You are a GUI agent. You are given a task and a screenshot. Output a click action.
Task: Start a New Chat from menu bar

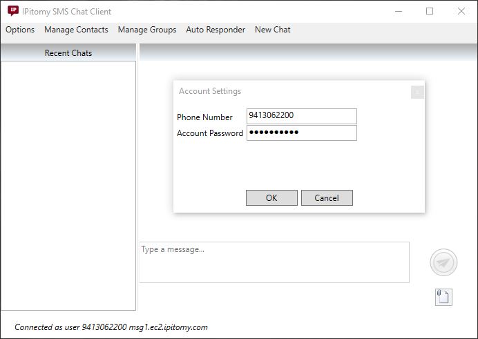[x=273, y=30]
